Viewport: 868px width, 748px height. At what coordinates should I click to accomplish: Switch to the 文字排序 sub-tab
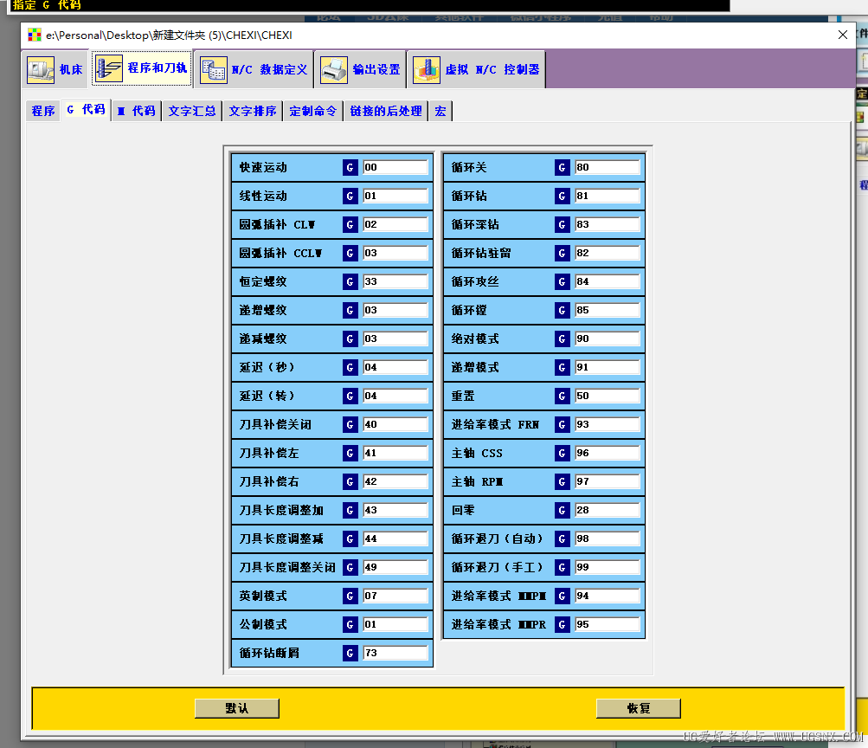[253, 111]
